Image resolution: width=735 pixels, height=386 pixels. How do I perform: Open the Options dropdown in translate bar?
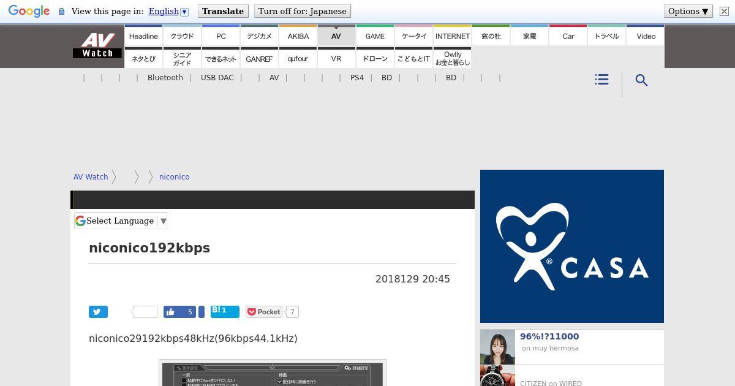(x=688, y=11)
